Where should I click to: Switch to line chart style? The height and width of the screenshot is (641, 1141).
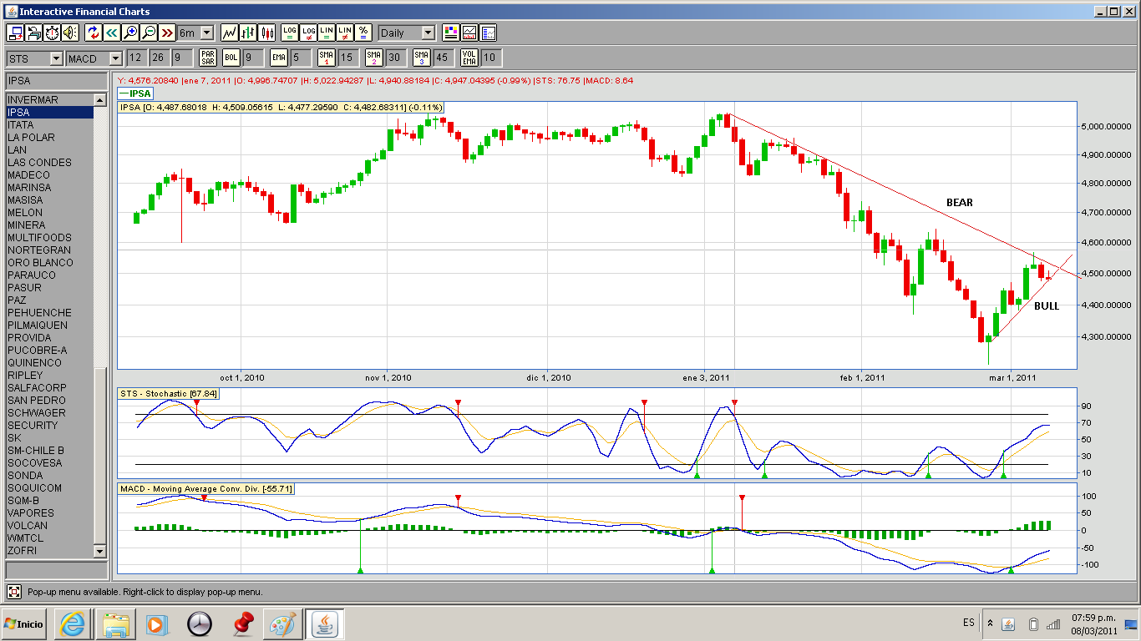coord(230,33)
